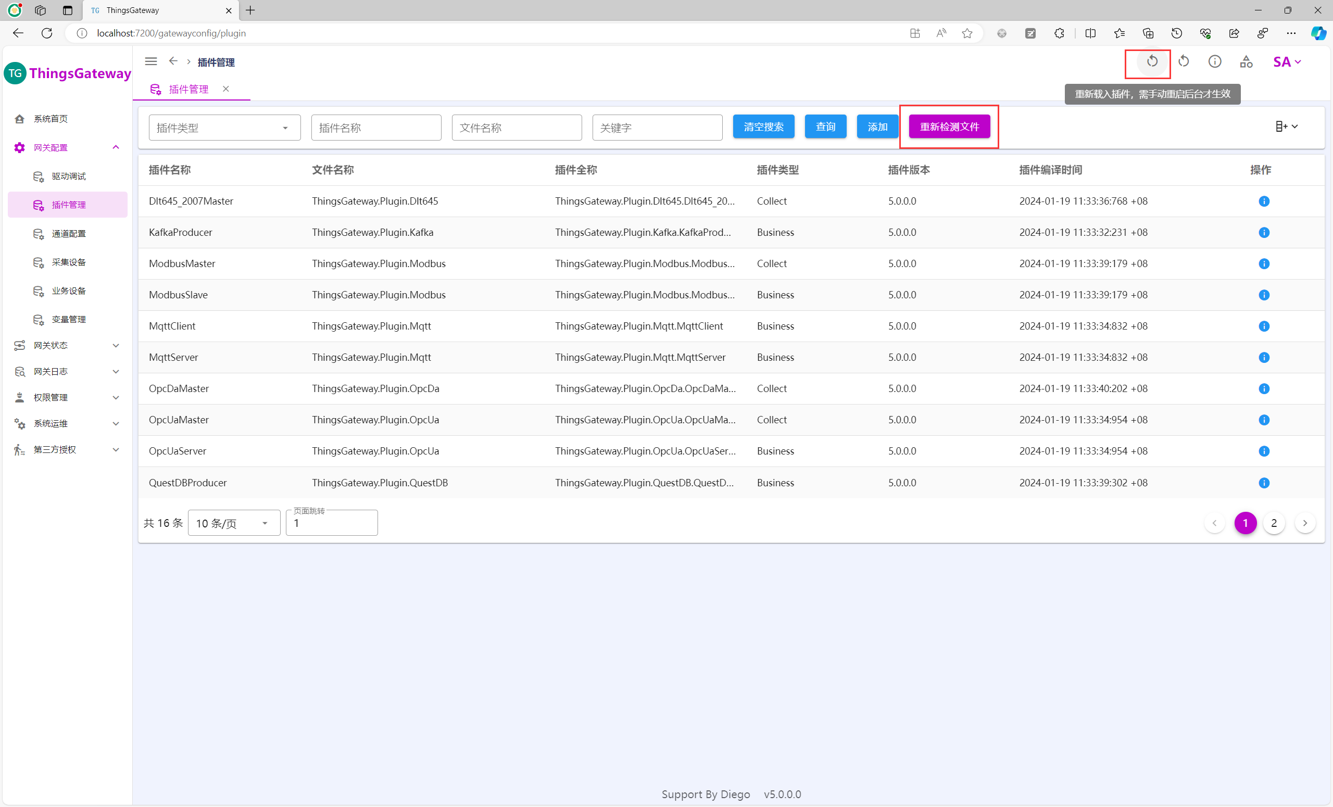The image size is (1333, 807).
Task: Open 插件类型 filter dropdown
Action: (224, 128)
